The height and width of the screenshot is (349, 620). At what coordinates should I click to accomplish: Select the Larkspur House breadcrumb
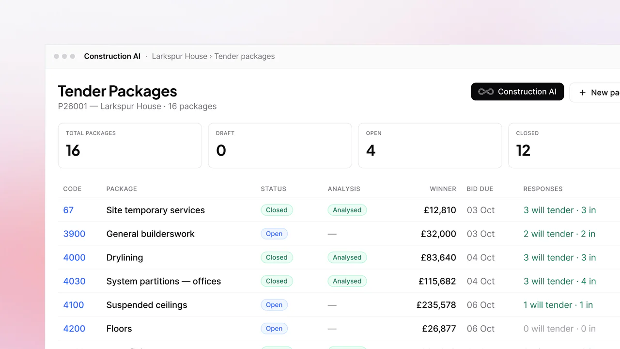click(x=180, y=56)
